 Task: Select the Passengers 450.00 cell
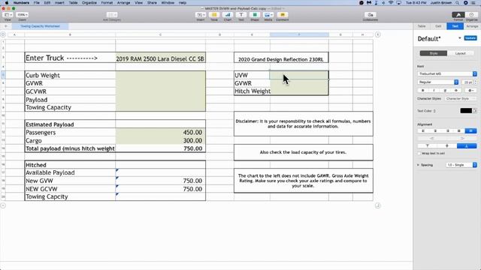[x=160, y=133]
